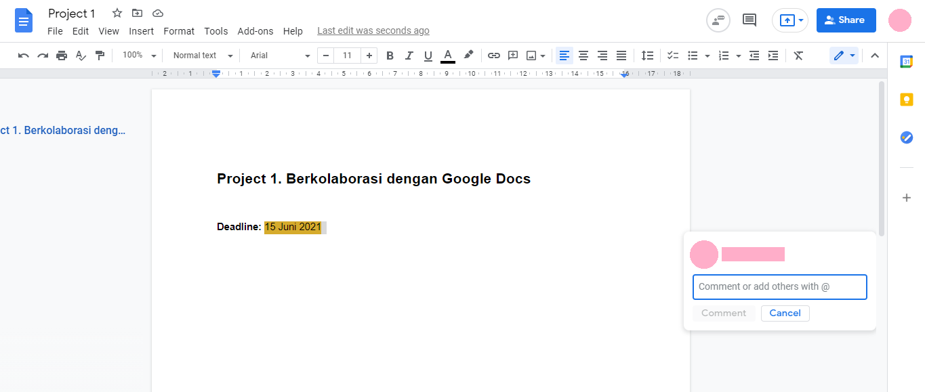925x392 pixels.
Task: Select the outline heading 'Berkolaborasi deng…'
Action: pos(63,131)
